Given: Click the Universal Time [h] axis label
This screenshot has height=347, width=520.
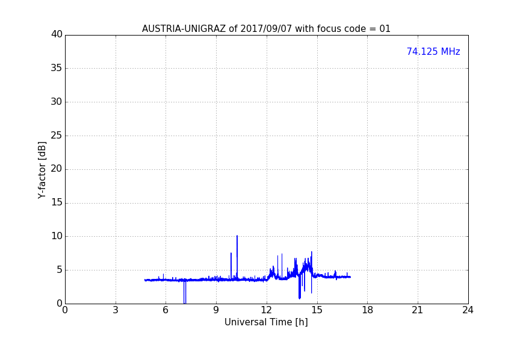Looking at the screenshot, I should (x=266, y=322).
